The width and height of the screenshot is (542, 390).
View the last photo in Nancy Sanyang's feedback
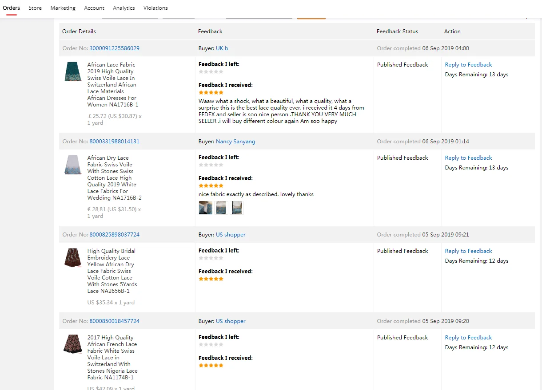[x=237, y=208]
